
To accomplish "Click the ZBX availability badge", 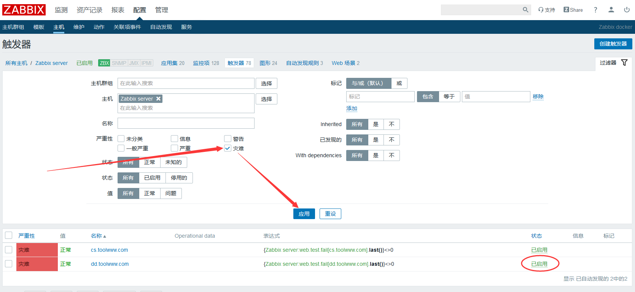I will 104,63.
